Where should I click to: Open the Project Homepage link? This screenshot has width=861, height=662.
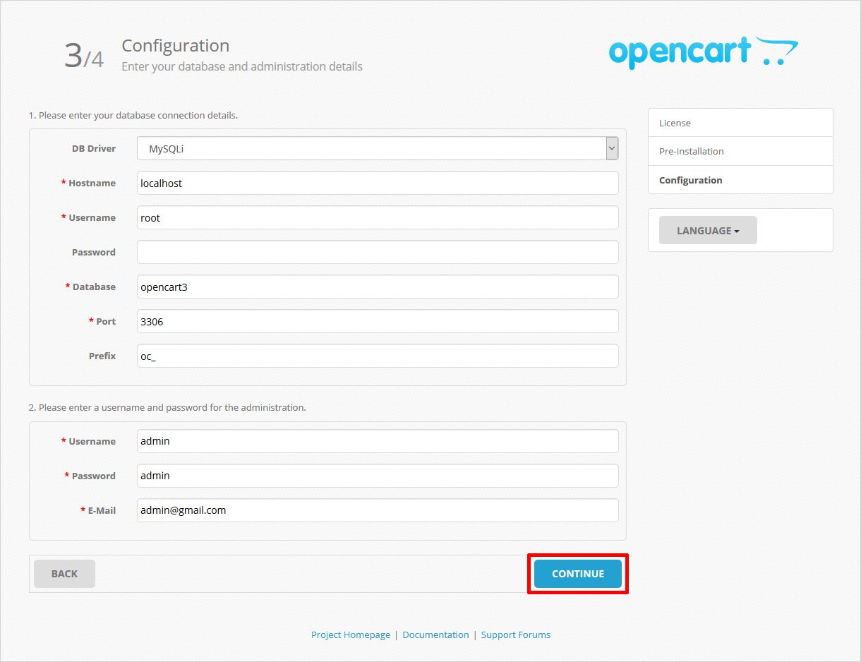click(351, 635)
